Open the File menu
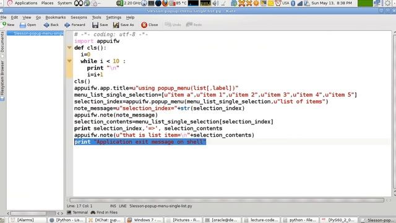 point(4,17)
